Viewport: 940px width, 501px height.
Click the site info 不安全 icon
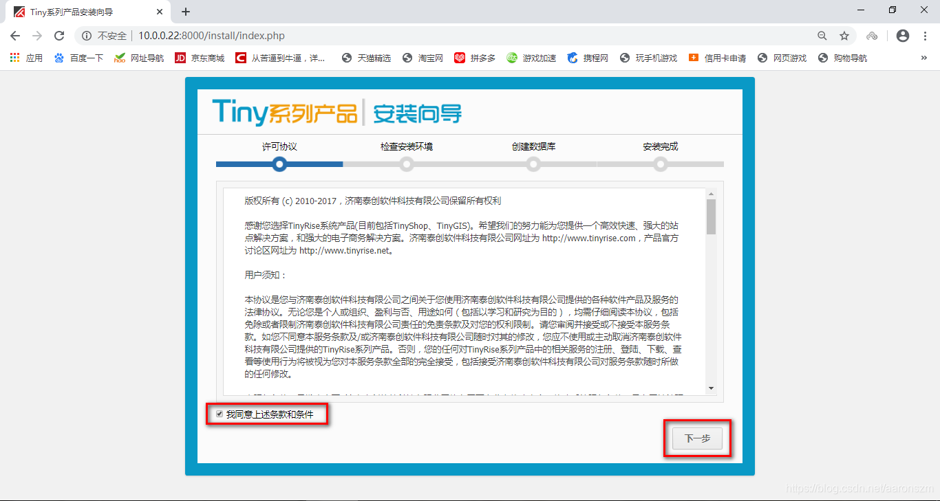tap(87, 36)
